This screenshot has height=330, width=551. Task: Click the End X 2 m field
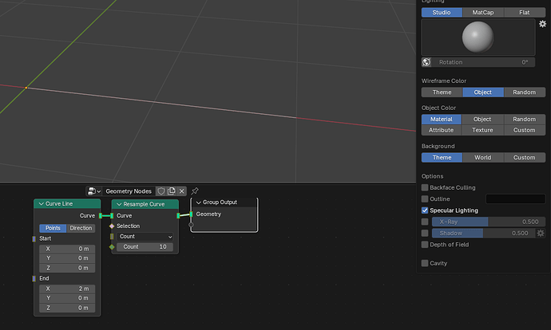[x=67, y=289]
